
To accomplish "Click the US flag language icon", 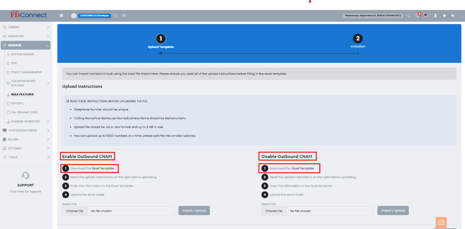I will click(426, 16).
